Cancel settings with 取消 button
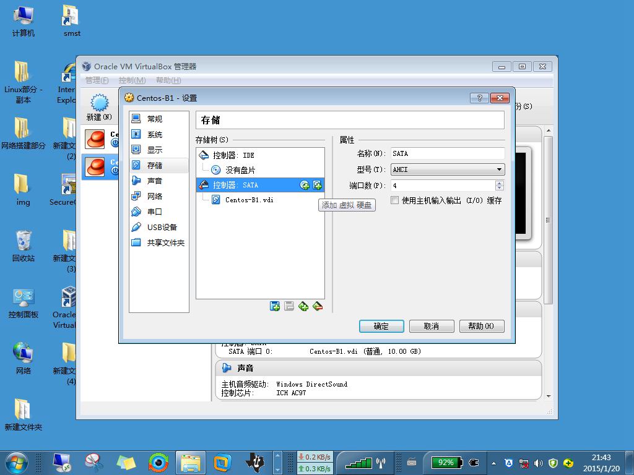Screen dimensions: 634x475 432,326
